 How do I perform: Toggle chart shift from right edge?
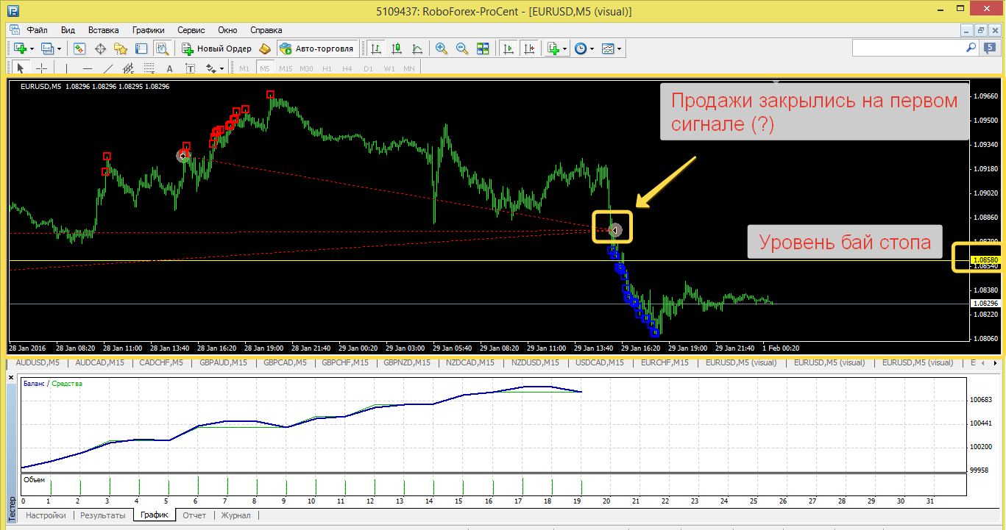[x=529, y=49]
